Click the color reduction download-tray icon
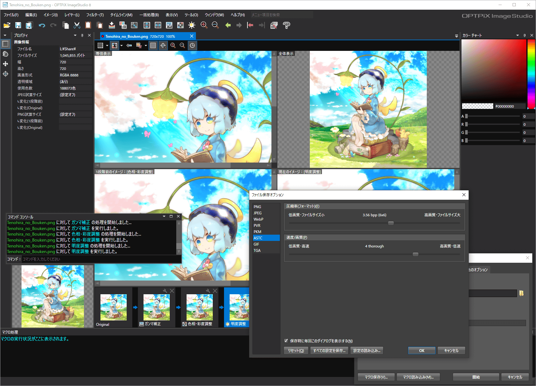 (x=112, y=25)
